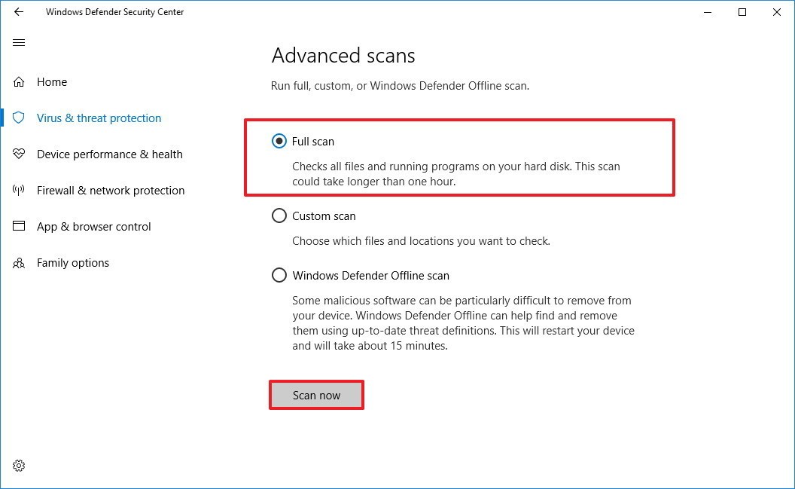Click the Family options people icon
This screenshot has height=489, width=795.
tap(19, 263)
